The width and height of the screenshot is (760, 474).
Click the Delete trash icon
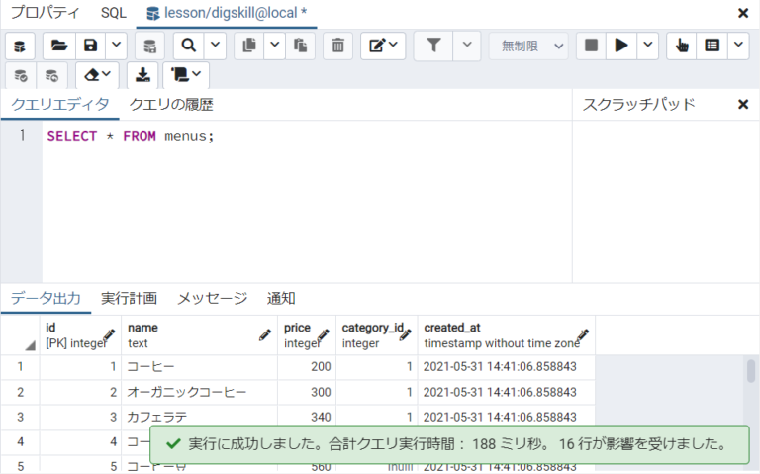[x=337, y=46]
